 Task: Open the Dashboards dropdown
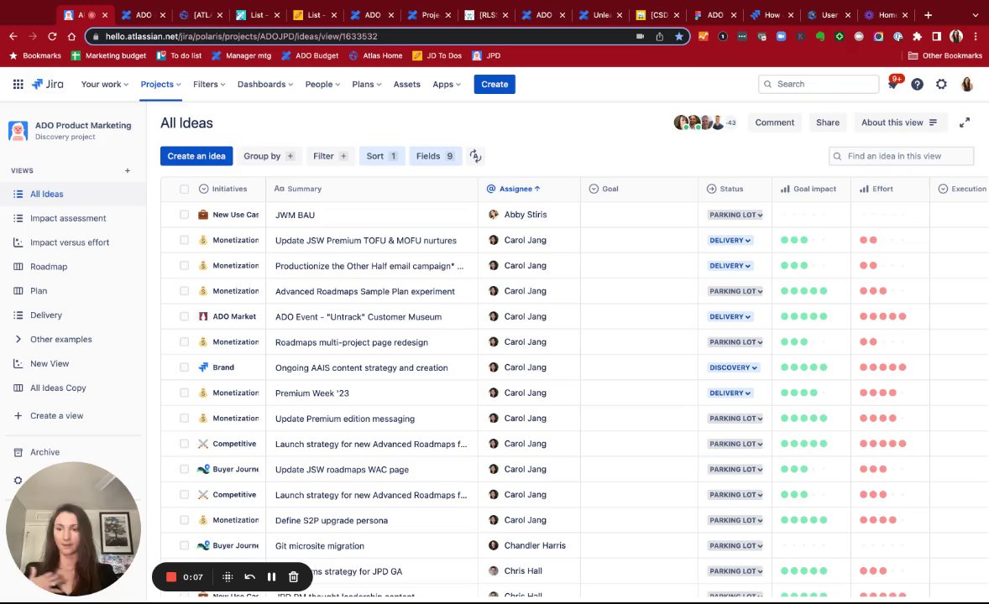tap(265, 84)
